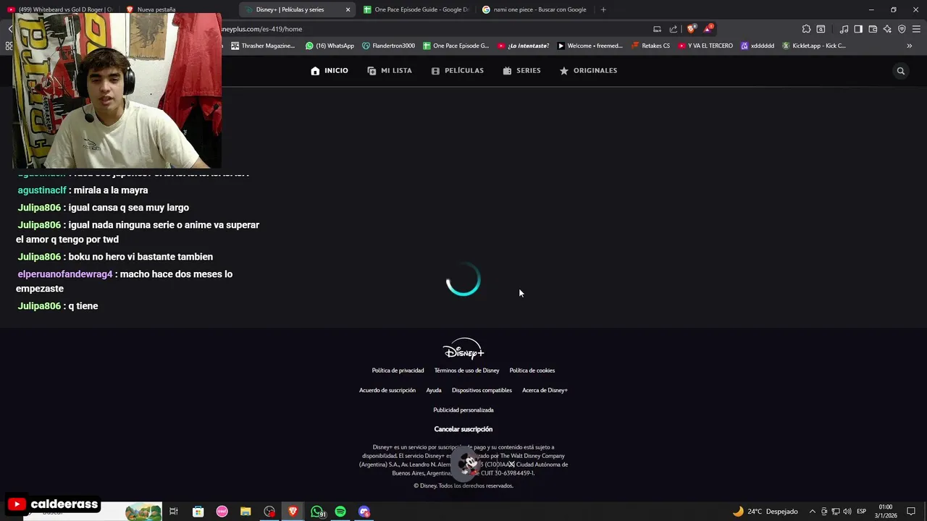The image size is (927, 521).
Task: Open Ayuda footer link
Action: pos(434,390)
